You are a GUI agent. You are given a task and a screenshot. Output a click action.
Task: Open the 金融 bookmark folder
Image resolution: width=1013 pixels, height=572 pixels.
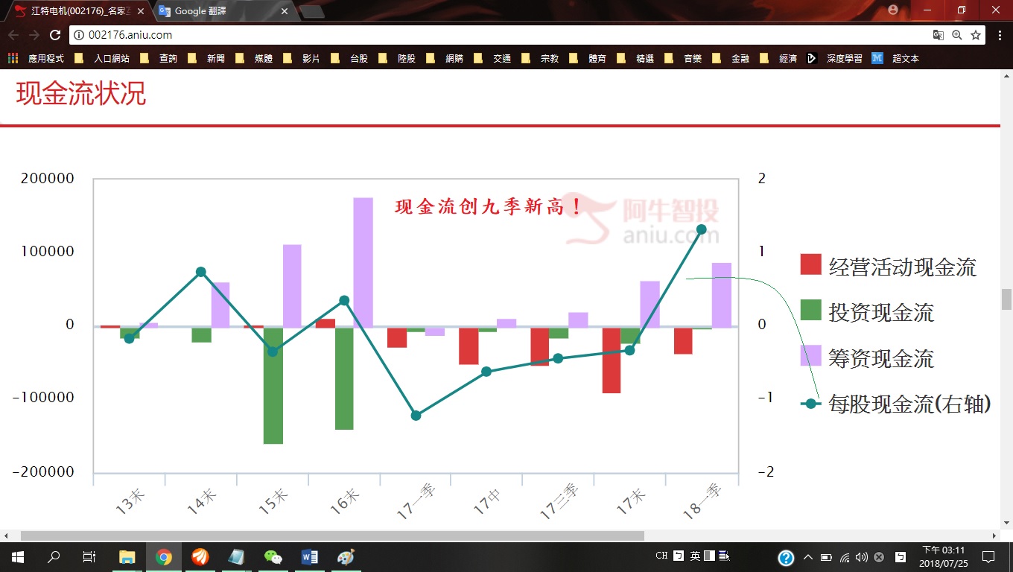731,58
